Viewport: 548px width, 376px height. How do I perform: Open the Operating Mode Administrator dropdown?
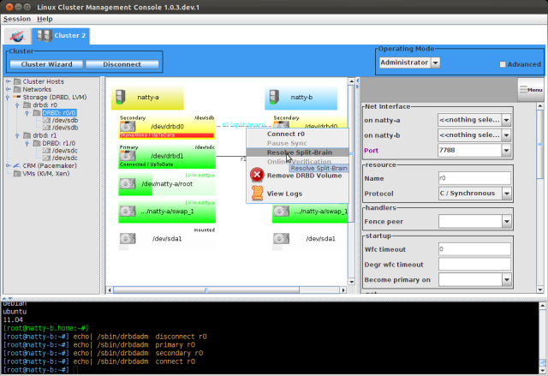coord(435,63)
